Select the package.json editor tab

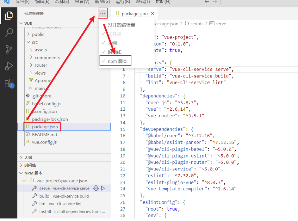tap(134, 14)
